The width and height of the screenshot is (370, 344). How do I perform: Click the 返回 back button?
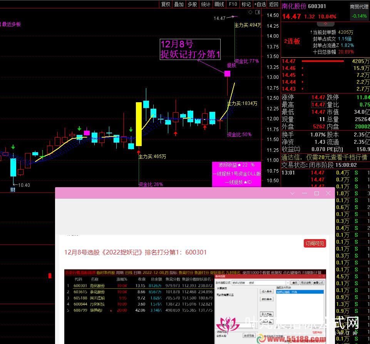pyautogui.click(x=274, y=4)
